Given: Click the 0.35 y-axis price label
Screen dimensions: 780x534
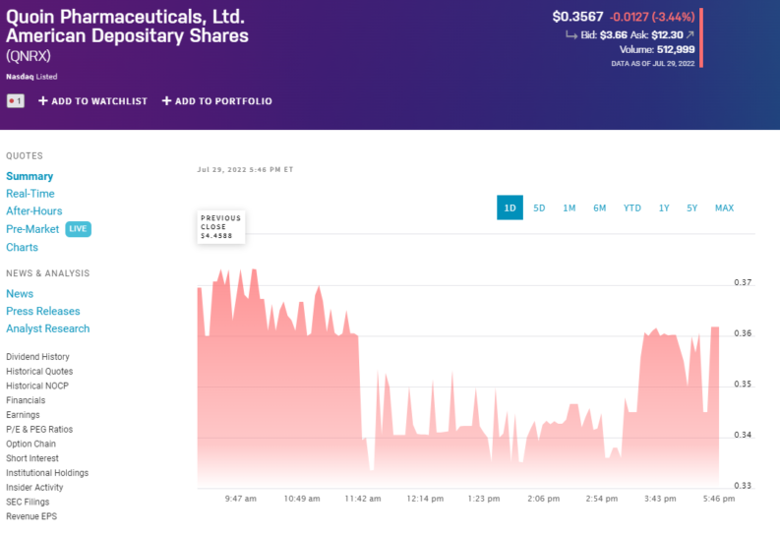Looking at the screenshot, I should (x=743, y=384).
